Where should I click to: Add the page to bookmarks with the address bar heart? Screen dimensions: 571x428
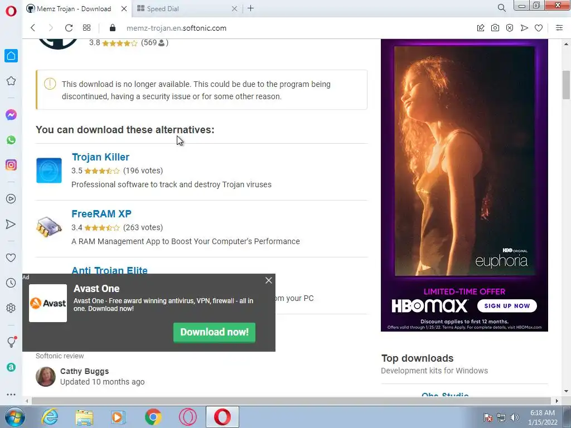pyautogui.click(x=539, y=28)
